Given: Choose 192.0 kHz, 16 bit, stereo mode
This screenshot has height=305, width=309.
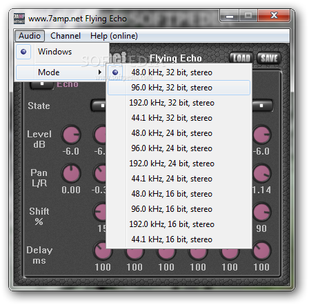Looking at the screenshot, I should 179,224.
